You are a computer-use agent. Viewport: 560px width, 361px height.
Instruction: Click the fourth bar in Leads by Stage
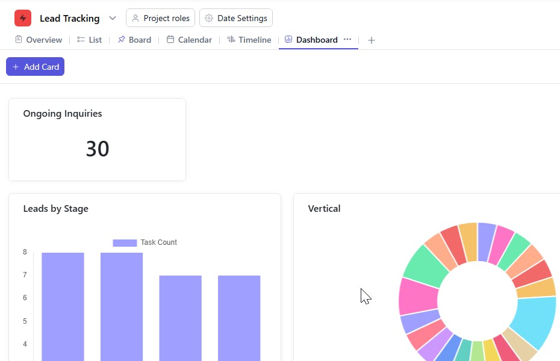[x=239, y=318]
